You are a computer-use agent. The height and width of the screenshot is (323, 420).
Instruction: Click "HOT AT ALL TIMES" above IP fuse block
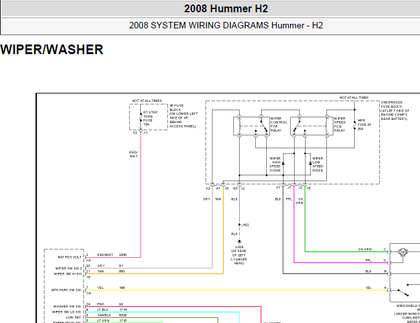tap(147, 101)
